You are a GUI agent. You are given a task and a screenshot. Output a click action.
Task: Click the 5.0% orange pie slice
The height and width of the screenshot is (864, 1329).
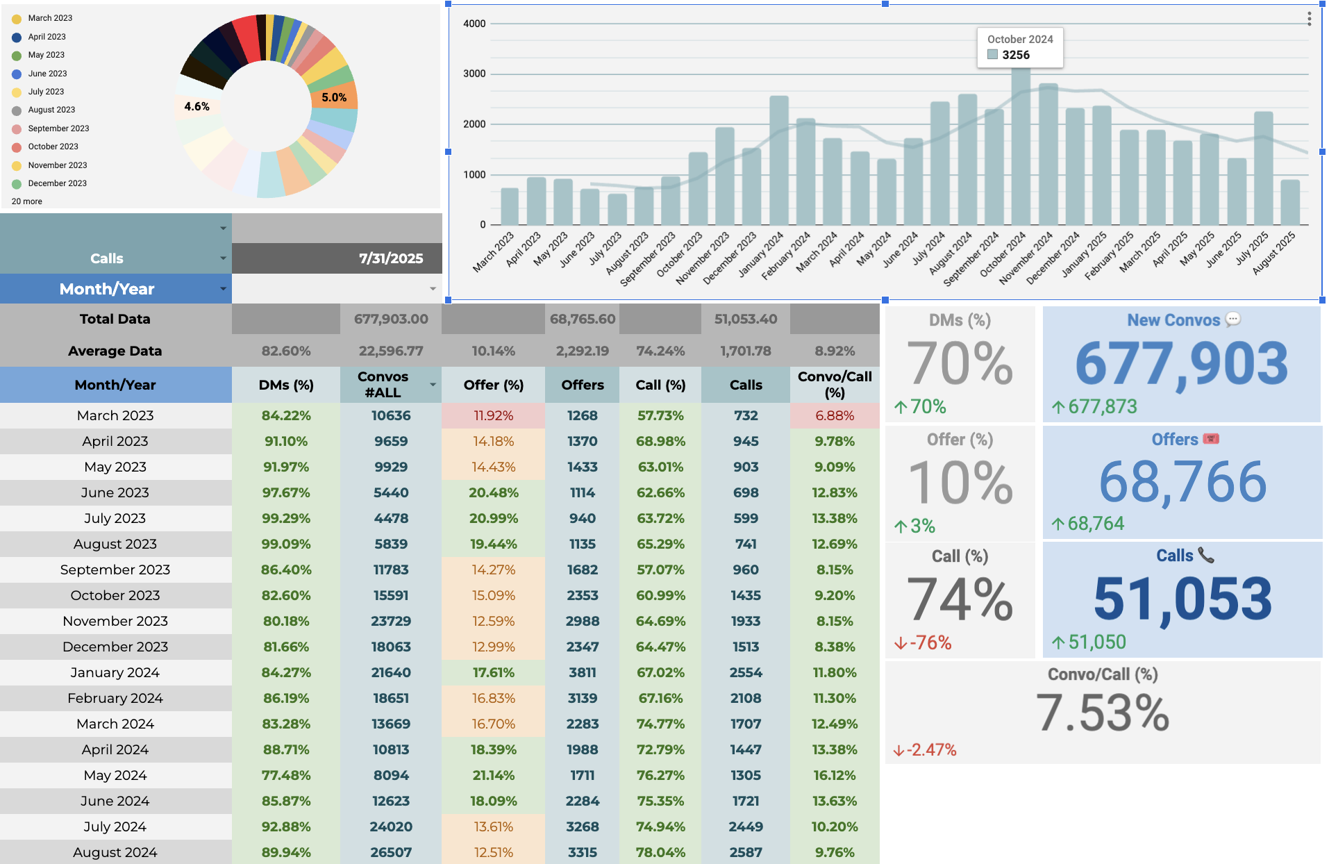tap(334, 97)
